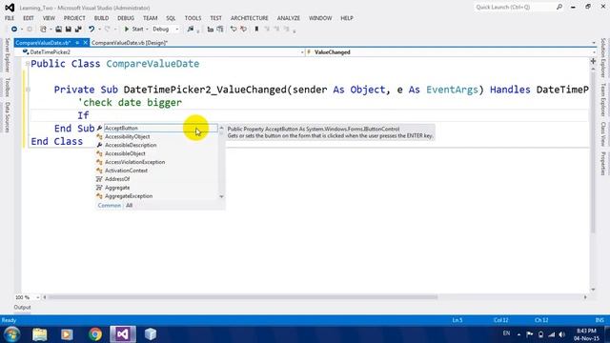Screen dimensions: 610x343
Task: Open the Start button dropdown arrow
Action: pos(147,30)
